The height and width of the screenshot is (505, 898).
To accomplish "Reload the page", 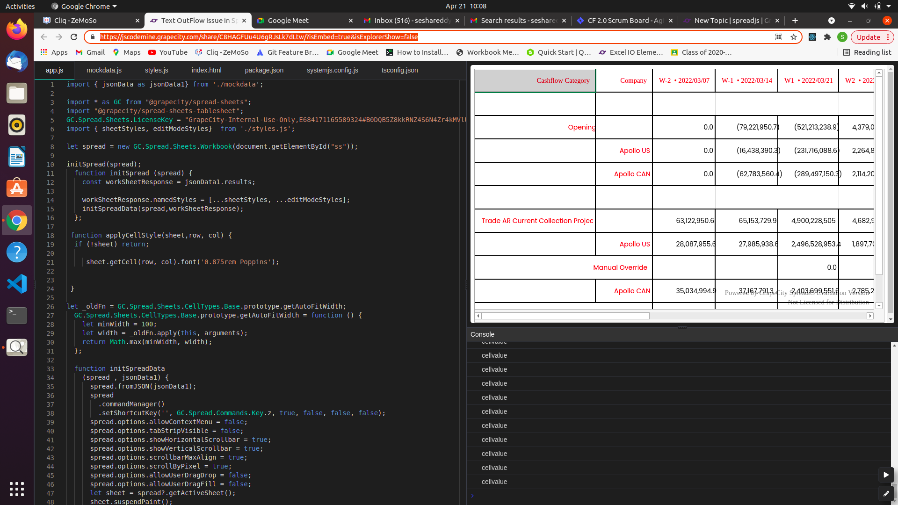I will 74,37.
